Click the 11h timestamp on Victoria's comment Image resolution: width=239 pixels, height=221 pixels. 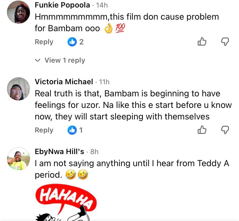(104, 82)
